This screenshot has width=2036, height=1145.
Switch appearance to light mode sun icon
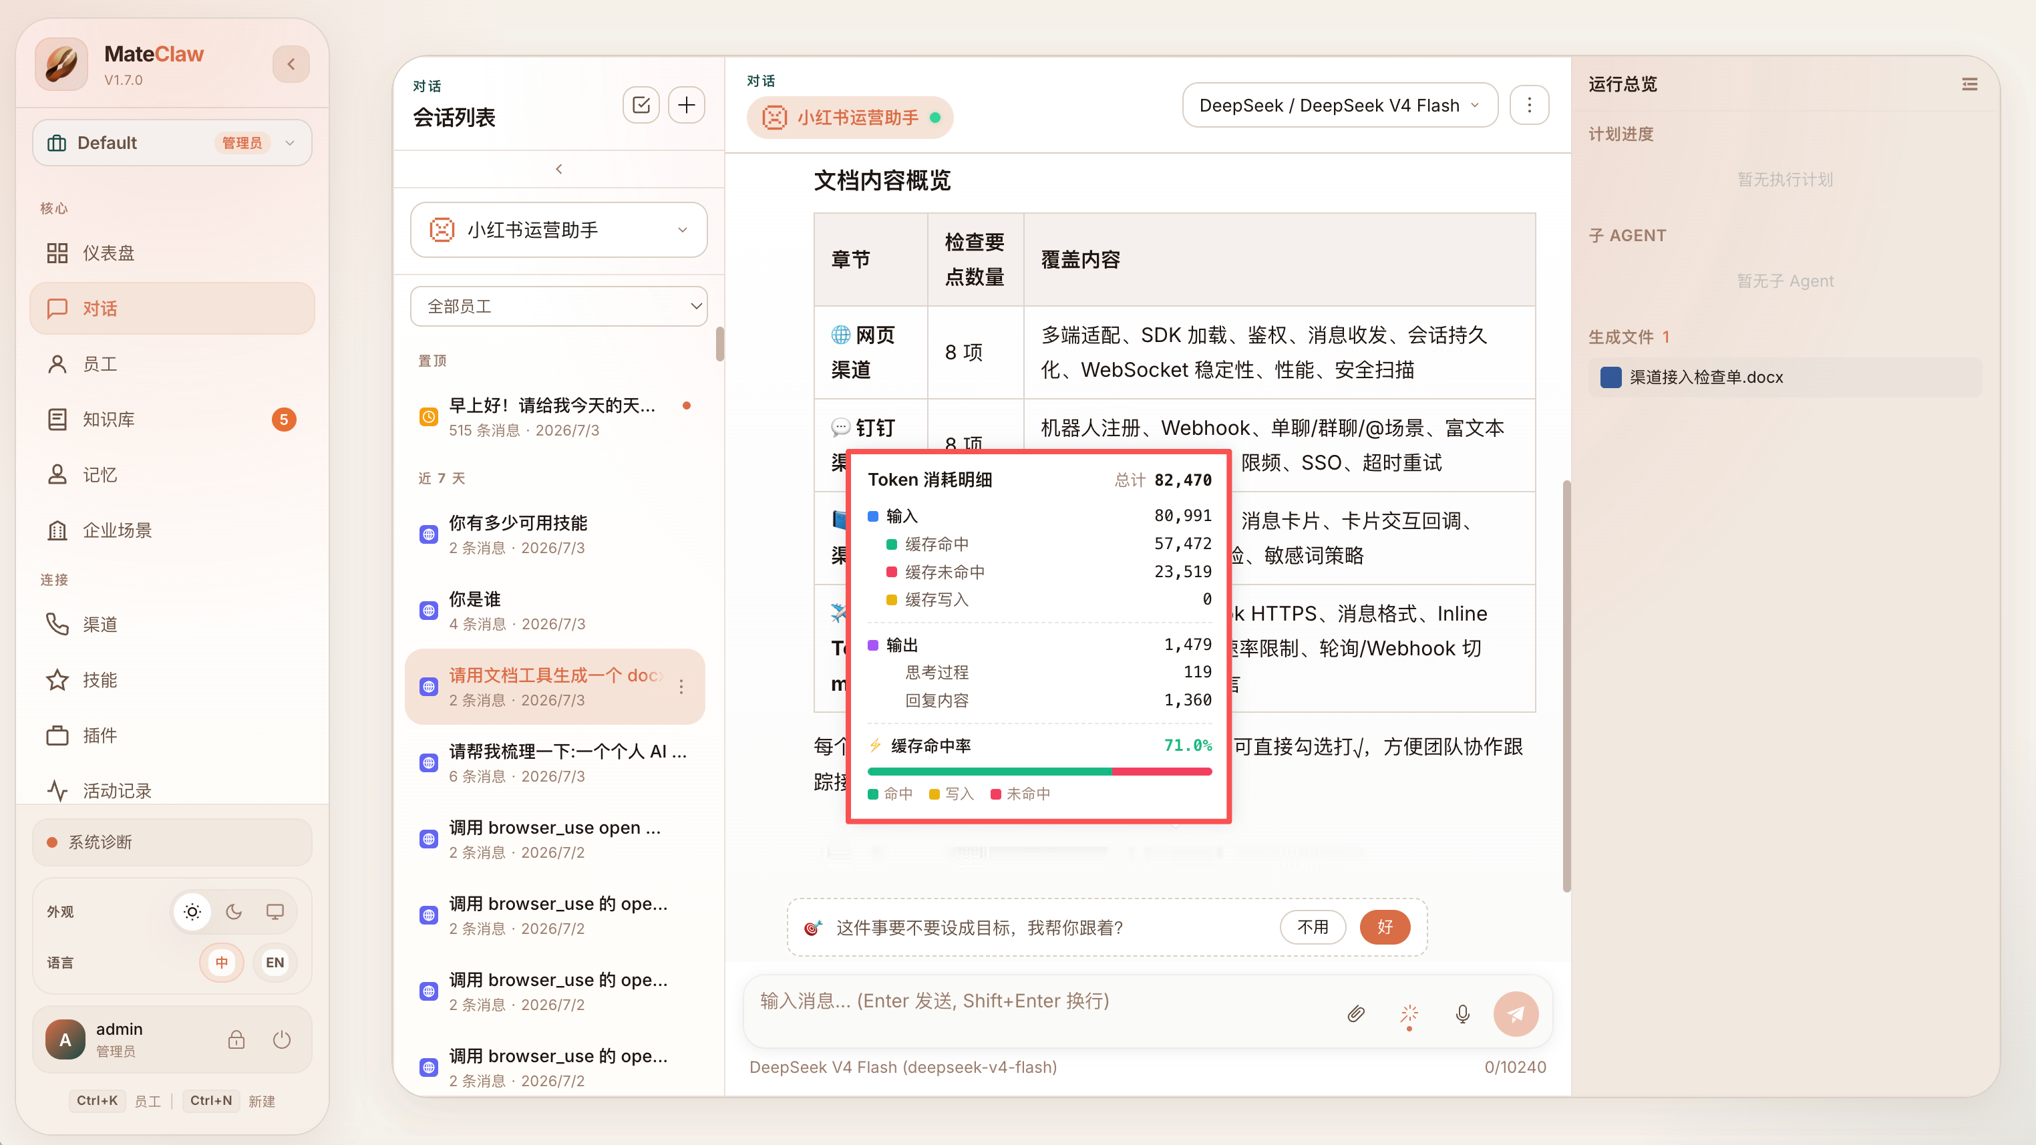pyautogui.click(x=192, y=912)
